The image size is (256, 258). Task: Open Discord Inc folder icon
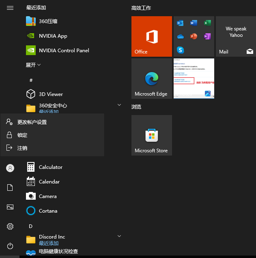click(31, 240)
